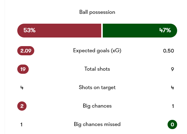
Task: Click the left Big chances missed value
Action: 22,124
